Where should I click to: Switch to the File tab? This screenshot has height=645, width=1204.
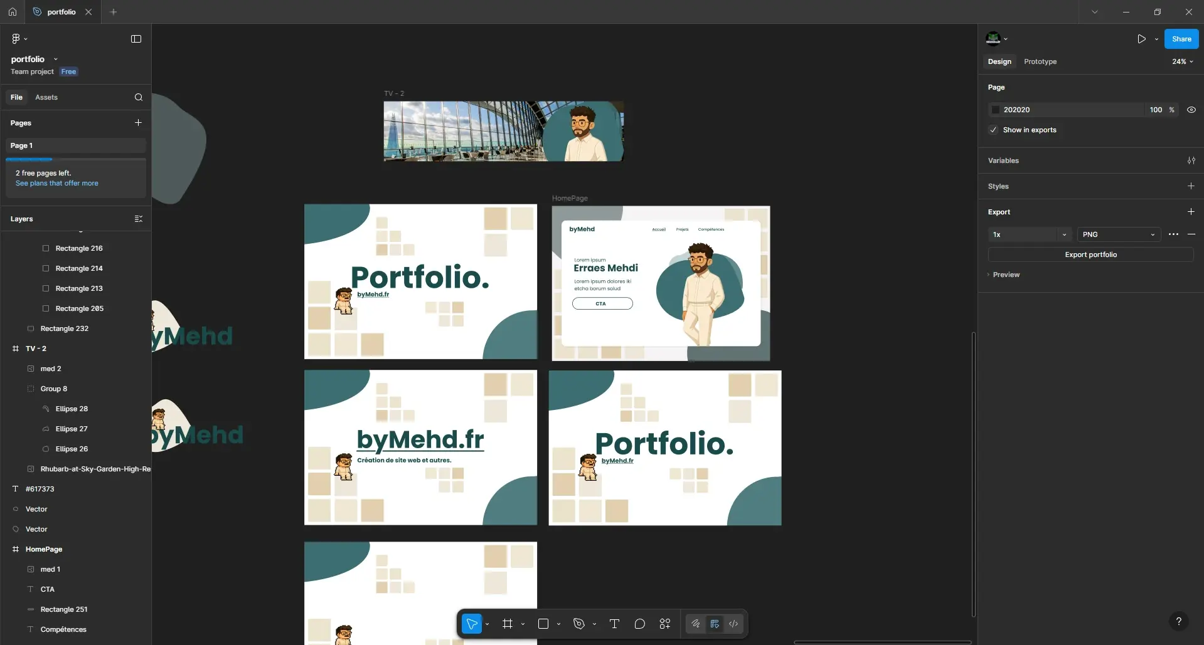16,97
